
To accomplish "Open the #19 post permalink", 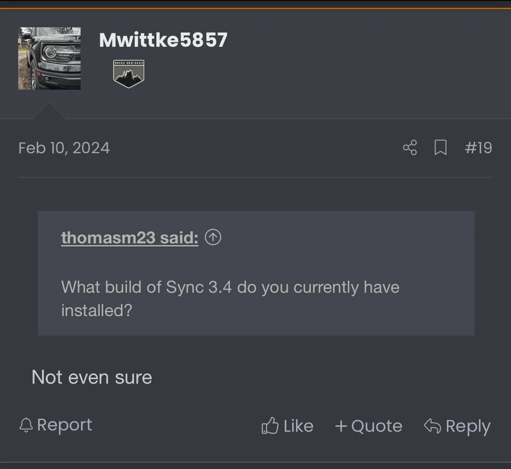I will coord(478,148).
